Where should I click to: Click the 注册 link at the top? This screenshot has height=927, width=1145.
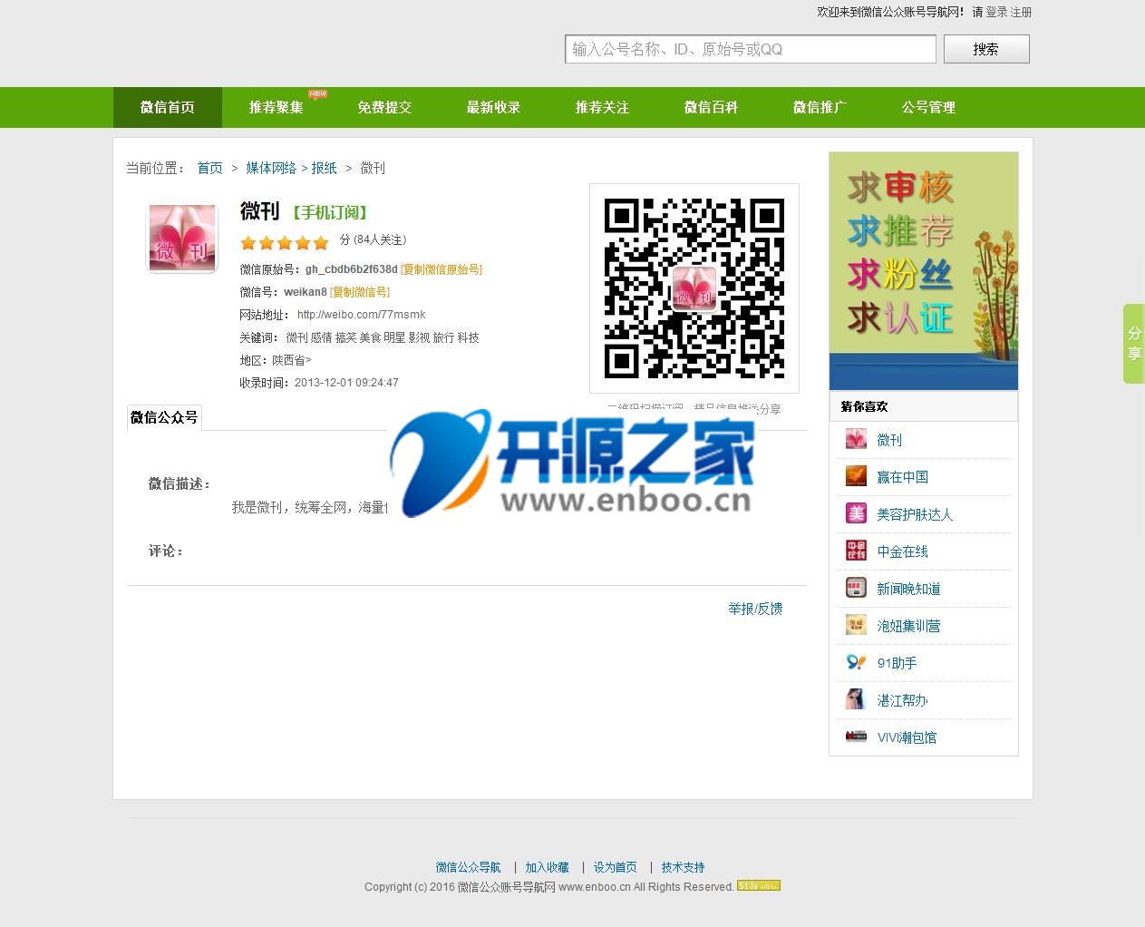tap(1021, 12)
